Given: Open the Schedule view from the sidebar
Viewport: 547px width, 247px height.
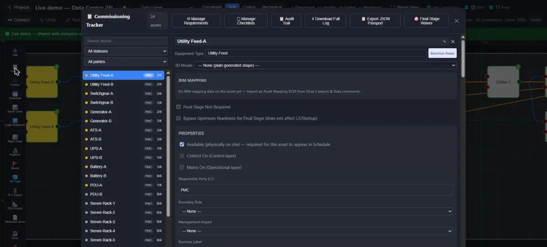Looking at the screenshot, I should 15,95.
